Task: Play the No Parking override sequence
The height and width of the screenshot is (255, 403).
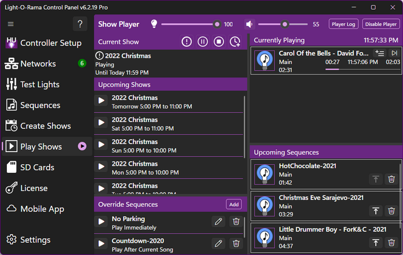Action: point(102,221)
